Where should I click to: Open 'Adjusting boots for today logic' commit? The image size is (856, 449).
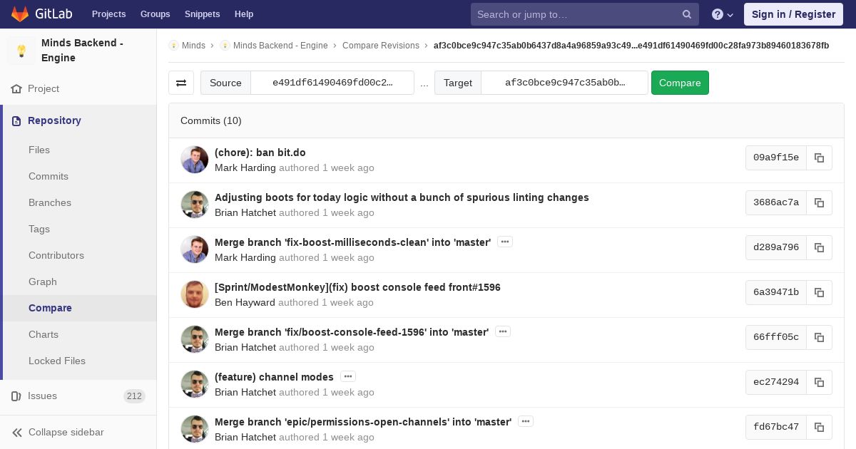(x=402, y=197)
